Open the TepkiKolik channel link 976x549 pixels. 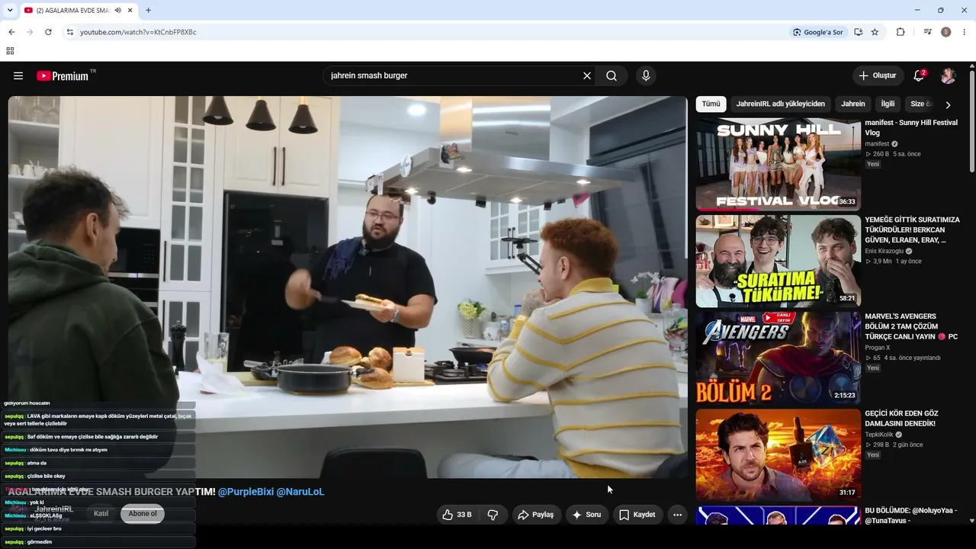(x=879, y=435)
